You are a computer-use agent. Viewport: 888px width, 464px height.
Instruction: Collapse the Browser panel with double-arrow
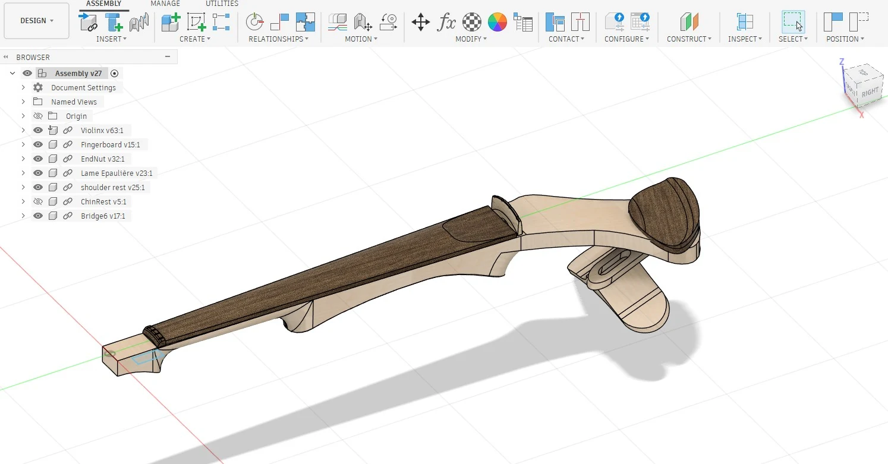[x=6, y=57]
